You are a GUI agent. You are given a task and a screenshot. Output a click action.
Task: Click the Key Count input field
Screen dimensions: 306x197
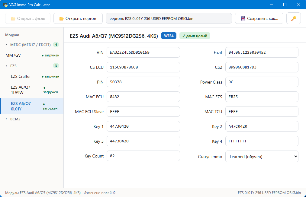click(143, 156)
